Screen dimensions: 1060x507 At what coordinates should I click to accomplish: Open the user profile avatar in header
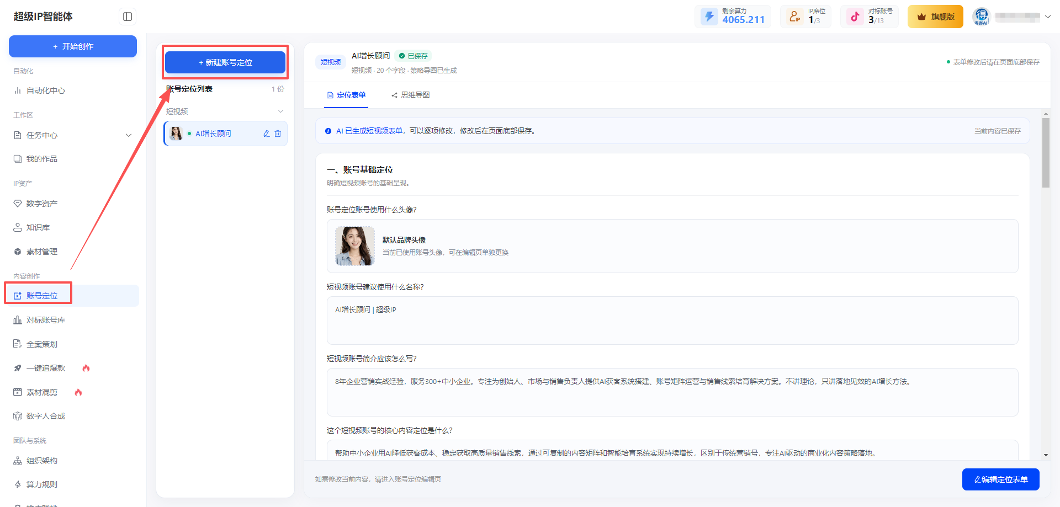[x=982, y=17]
